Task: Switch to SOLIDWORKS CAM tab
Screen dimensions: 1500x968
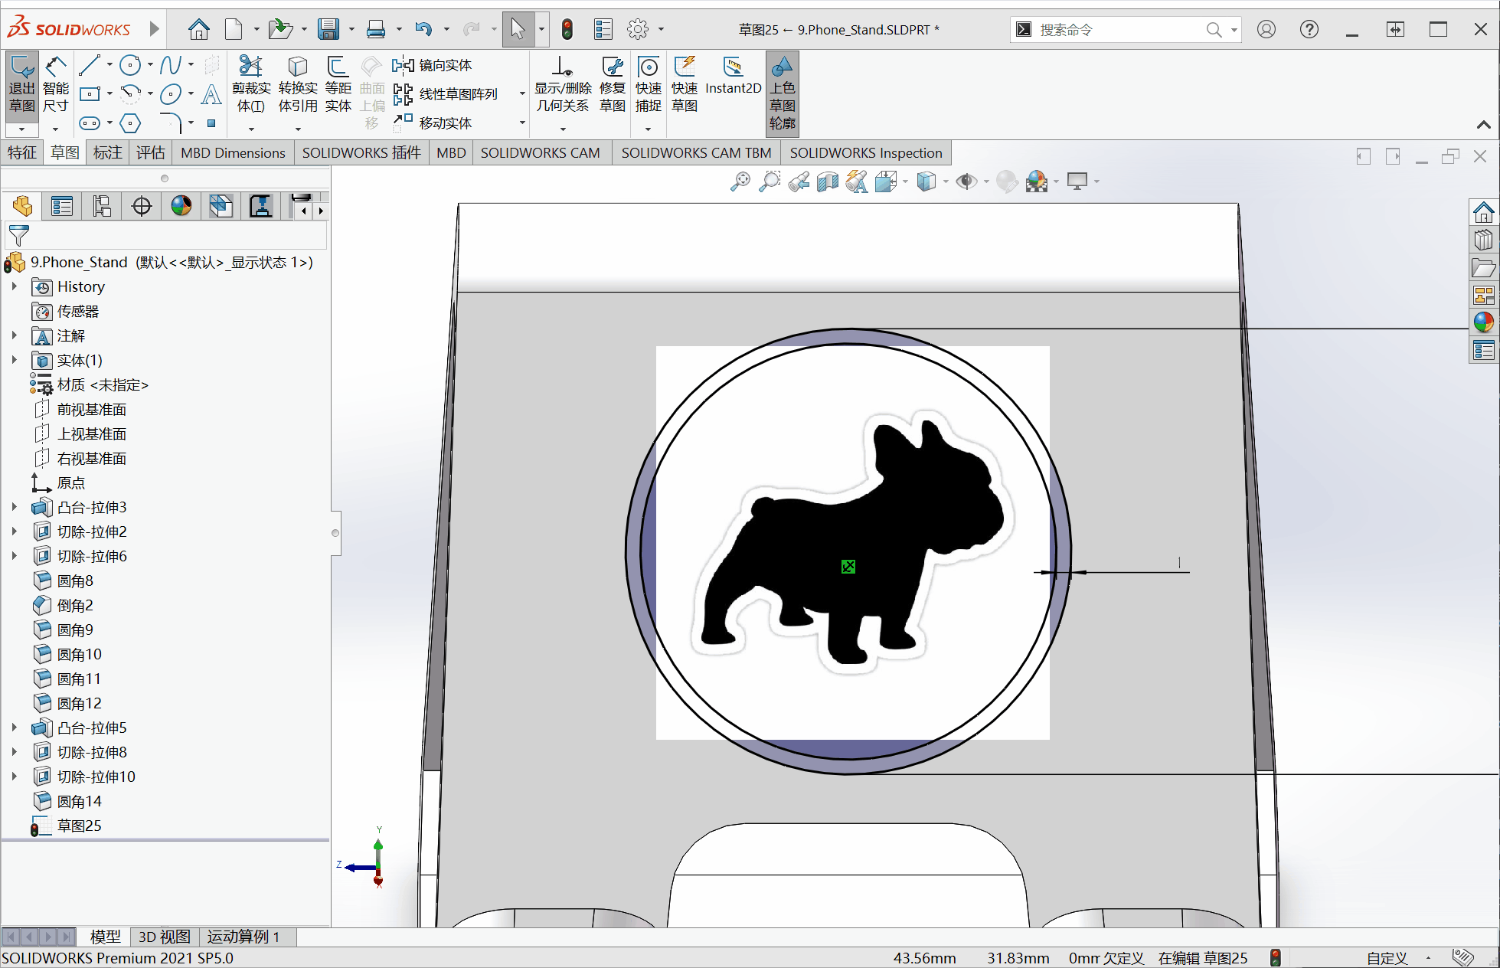Action: click(541, 152)
